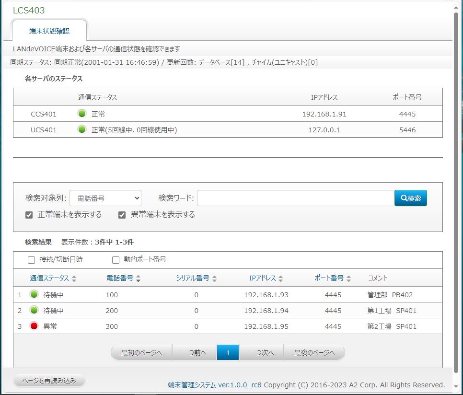Enable 接続/切断日時 checkbox
This screenshot has height=395, width=463.
(32, 260)
